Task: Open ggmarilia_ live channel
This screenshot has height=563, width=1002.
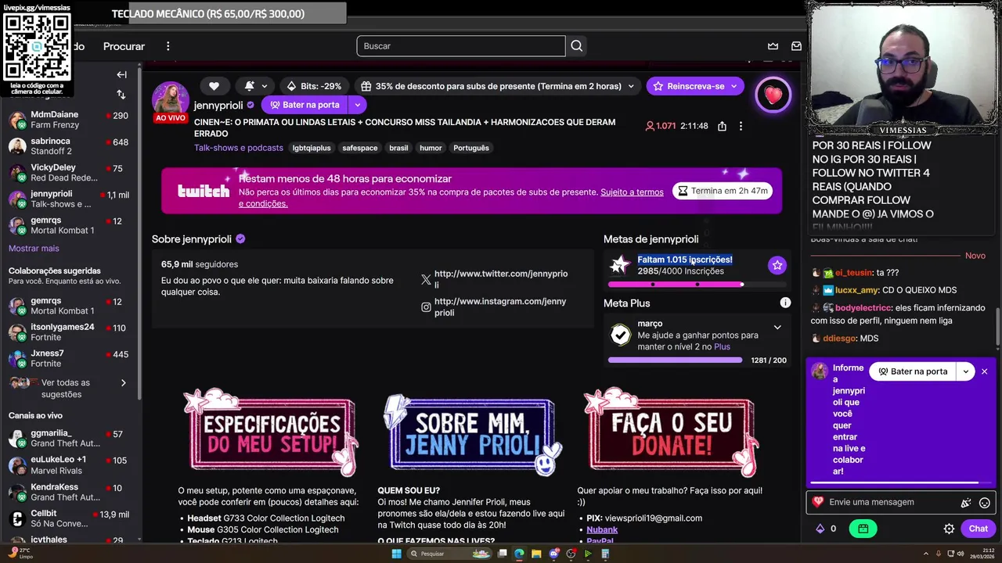Action: pyautogui.click(x=70, y=439)
